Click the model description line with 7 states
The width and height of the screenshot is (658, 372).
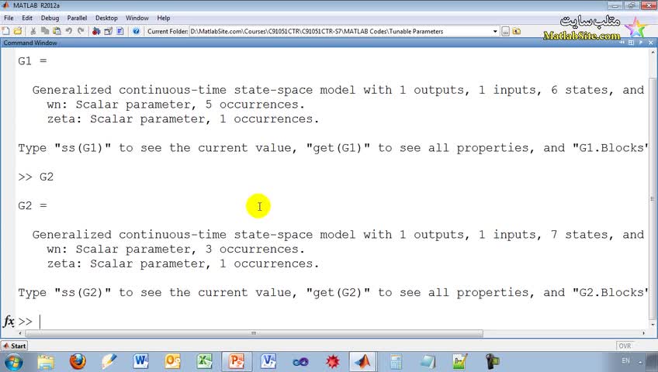(338, 235)
